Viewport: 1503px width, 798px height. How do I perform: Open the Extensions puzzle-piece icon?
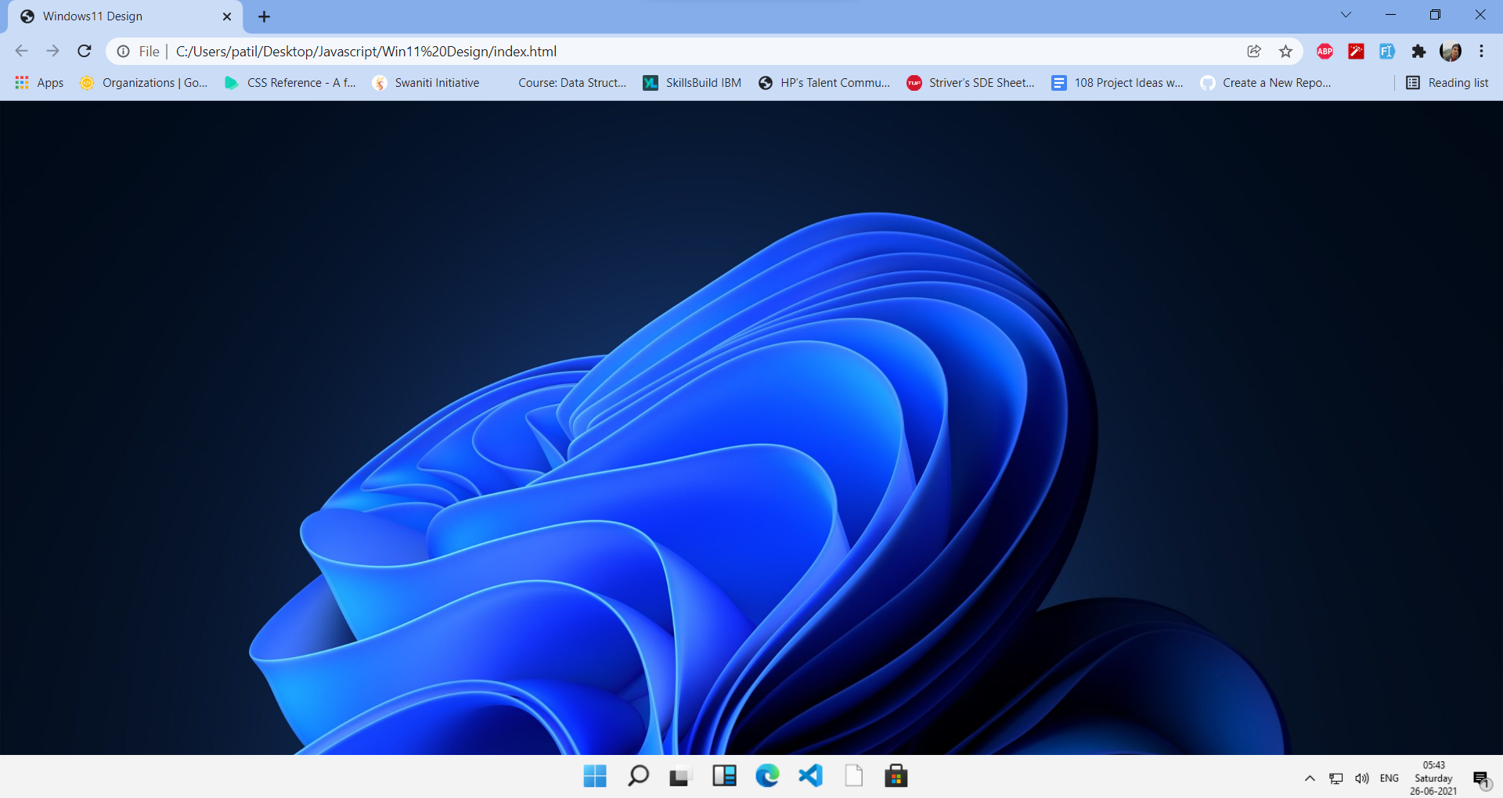[x=1419, y=51]
